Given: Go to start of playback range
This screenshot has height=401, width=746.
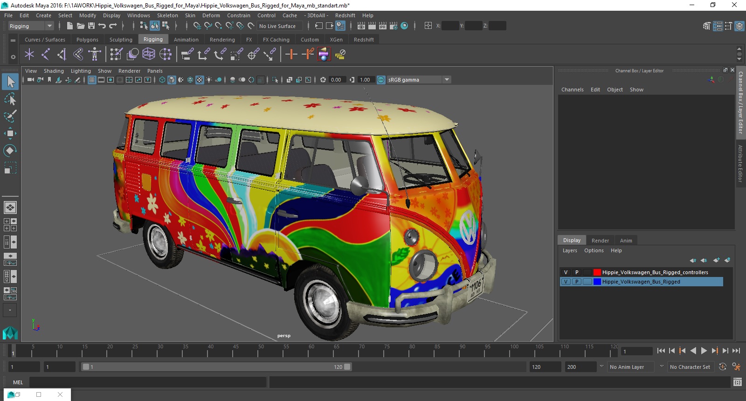Looking at the screenshot, I should coord(661,351).
